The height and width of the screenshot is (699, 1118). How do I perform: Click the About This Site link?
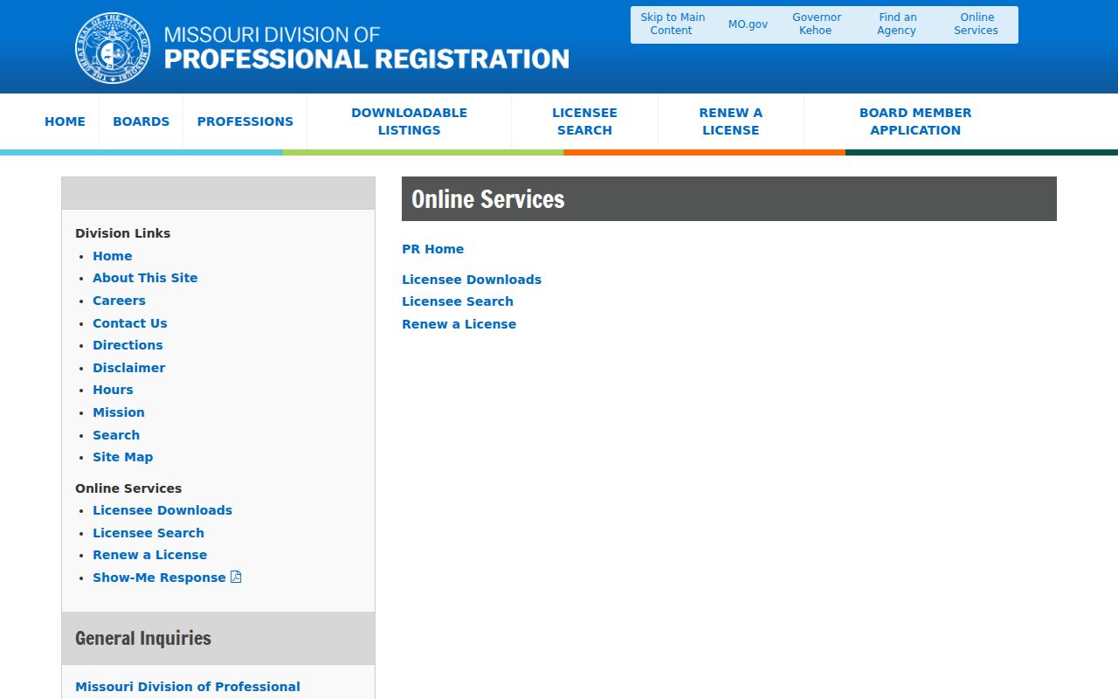[x=145, y=278]
